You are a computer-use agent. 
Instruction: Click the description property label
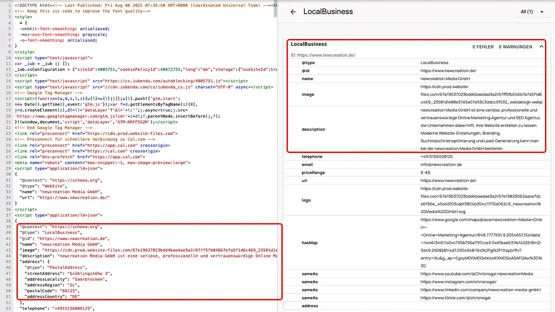[313, 129]
